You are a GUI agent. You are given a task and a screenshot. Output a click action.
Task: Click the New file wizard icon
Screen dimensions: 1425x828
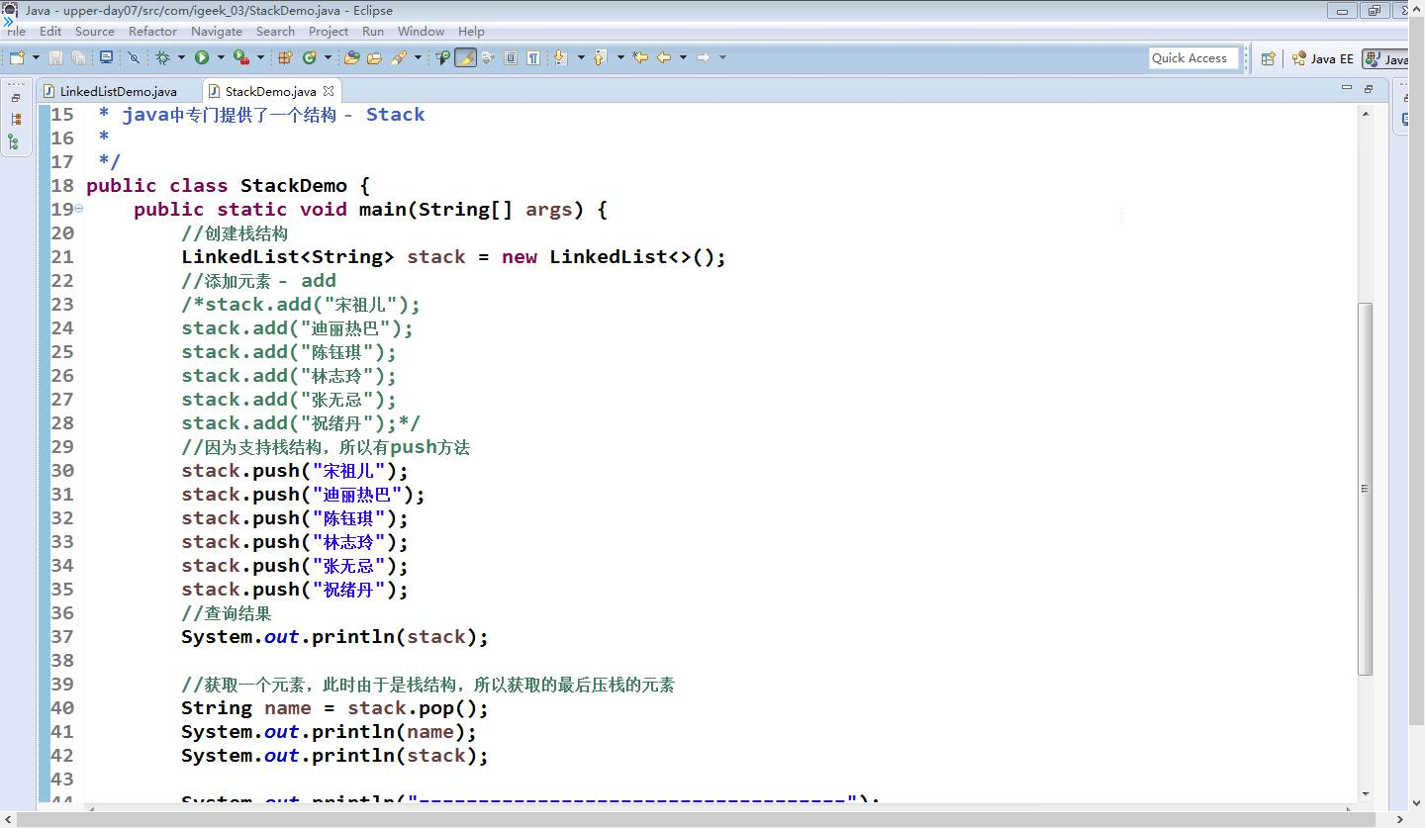click(17, 57)
